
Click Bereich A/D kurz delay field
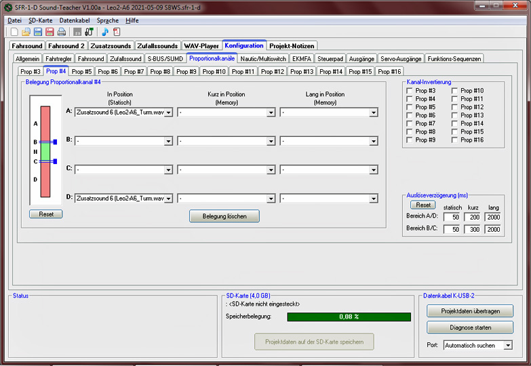click(x=472, y=217)
